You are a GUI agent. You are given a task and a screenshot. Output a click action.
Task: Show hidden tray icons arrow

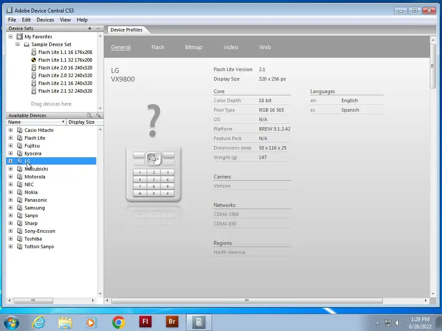377,323
